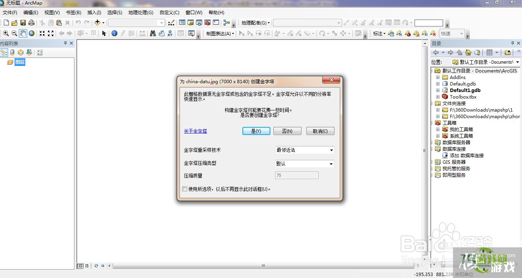Select 添加 数据库连接 in Catalog
Image resolution: width=522 pixels, height=278 pixels.
coord(466,155)
